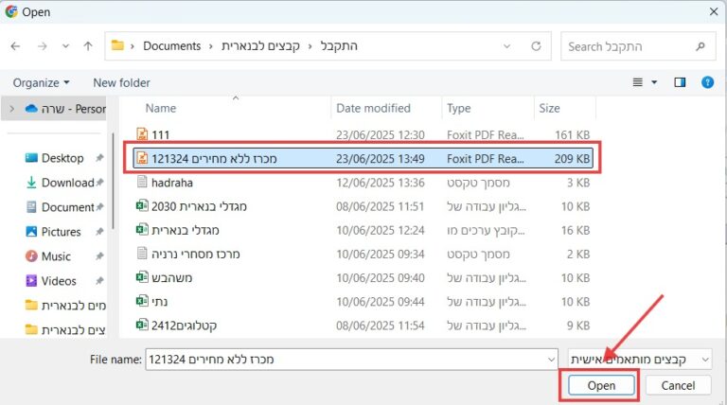Click the Excel icon of file נתי
The height and width of the screenshot is (405, 727).
pyautogui.click(x=142, y=301)
